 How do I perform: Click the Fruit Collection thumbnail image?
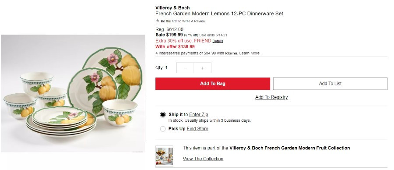click(x=164, y=156)
